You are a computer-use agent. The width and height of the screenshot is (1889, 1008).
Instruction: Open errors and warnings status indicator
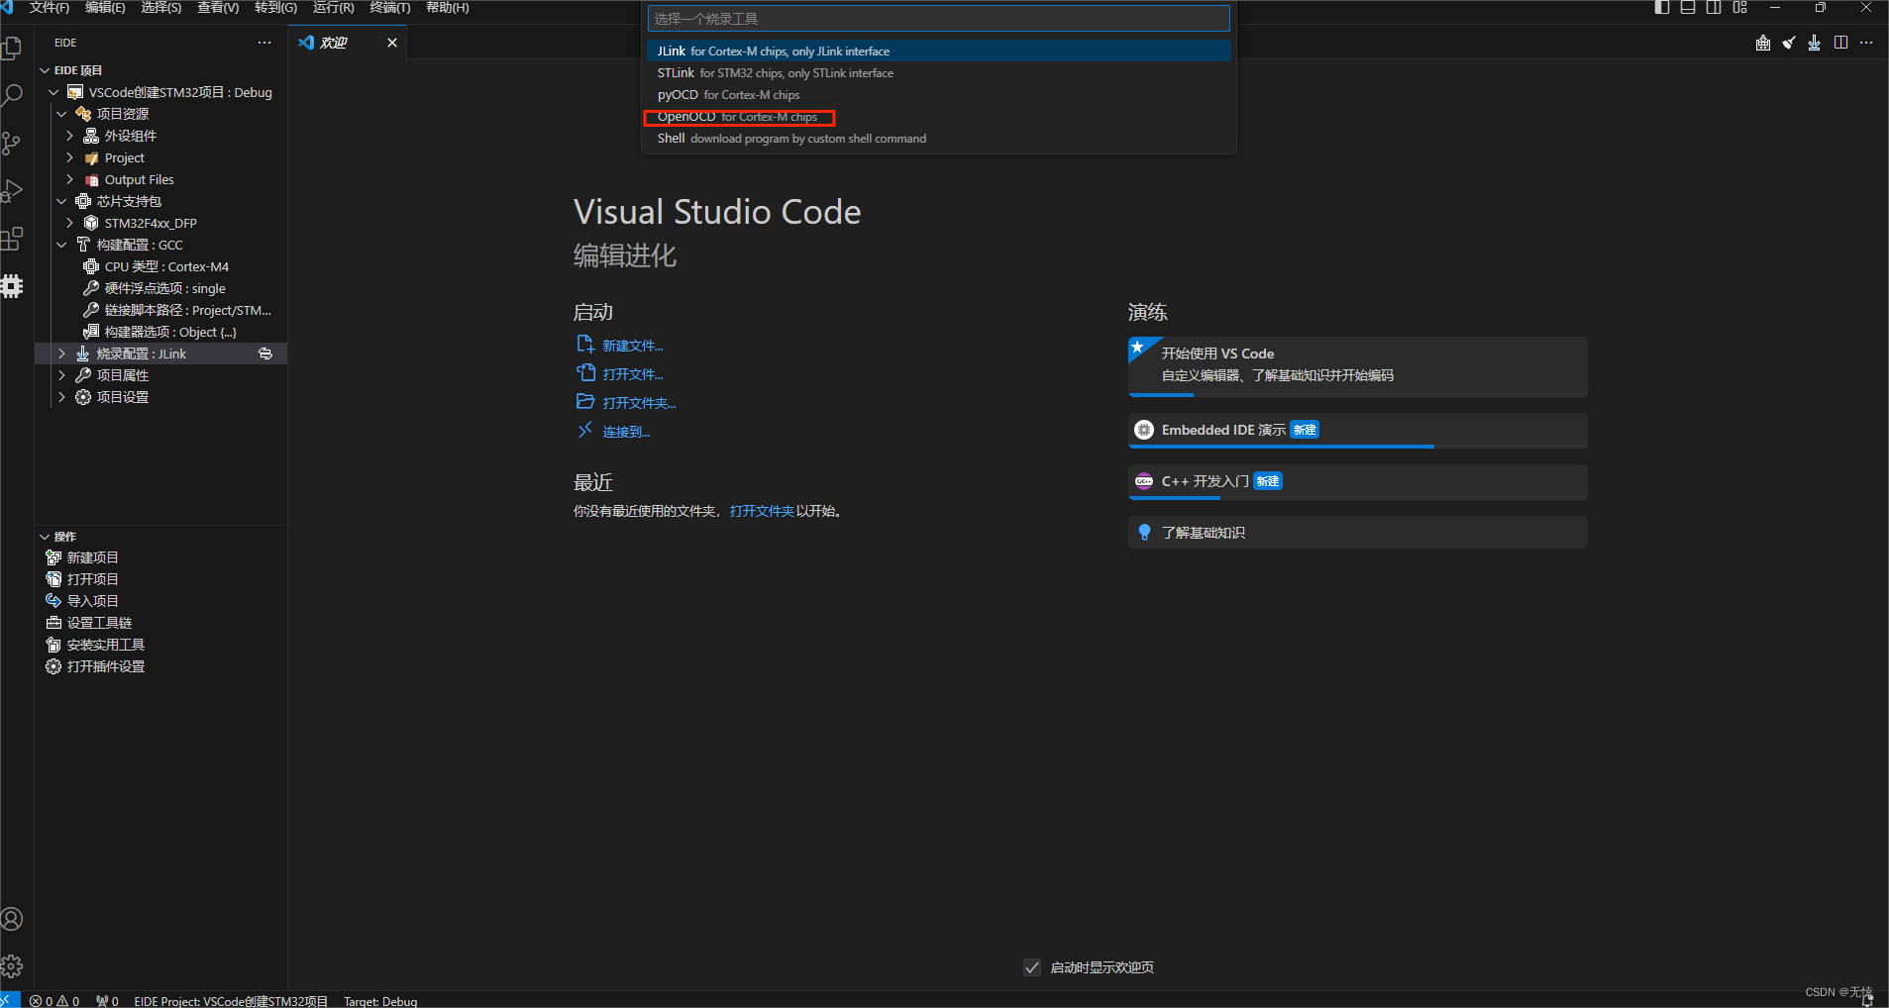[54, 1001]
